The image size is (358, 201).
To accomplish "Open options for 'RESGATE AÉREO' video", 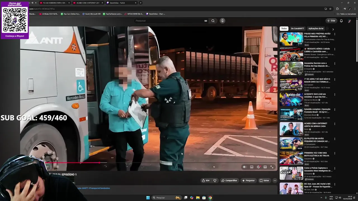I will [x=335, y=49].
